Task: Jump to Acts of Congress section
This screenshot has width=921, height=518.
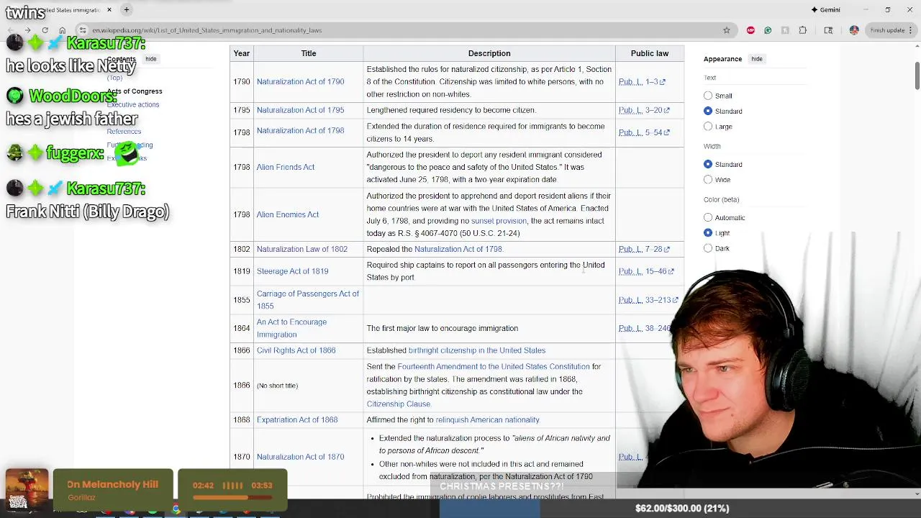Action: point(135,91)
